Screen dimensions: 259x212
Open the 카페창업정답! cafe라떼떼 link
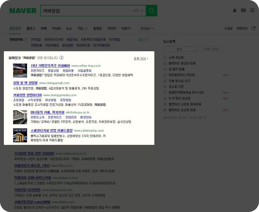click(x=32, y=202)
